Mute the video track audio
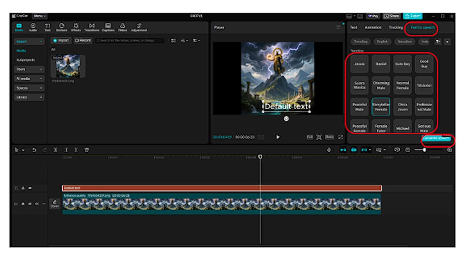 (x=37, y=204)
